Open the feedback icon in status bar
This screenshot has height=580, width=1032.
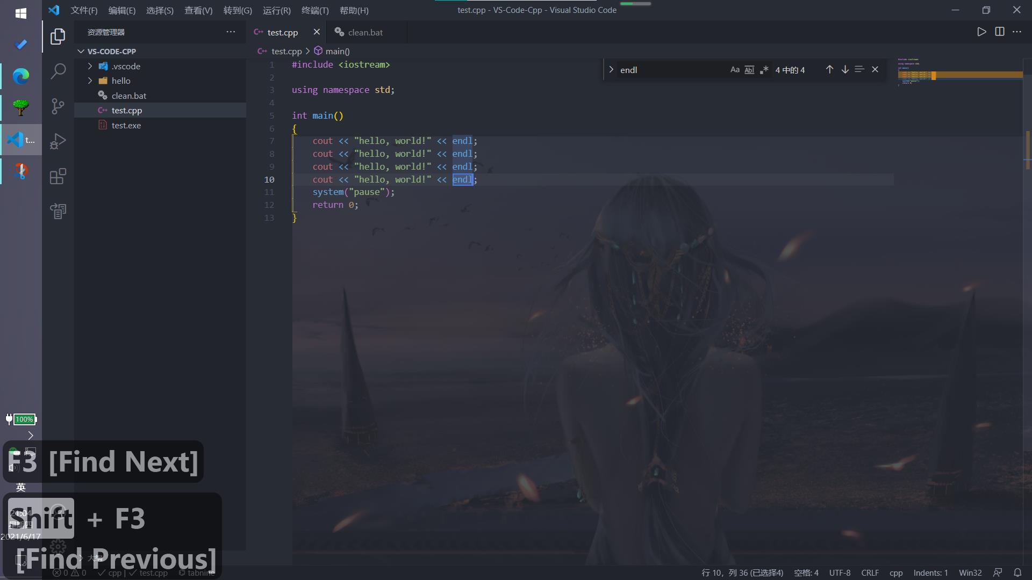[998, 573]
